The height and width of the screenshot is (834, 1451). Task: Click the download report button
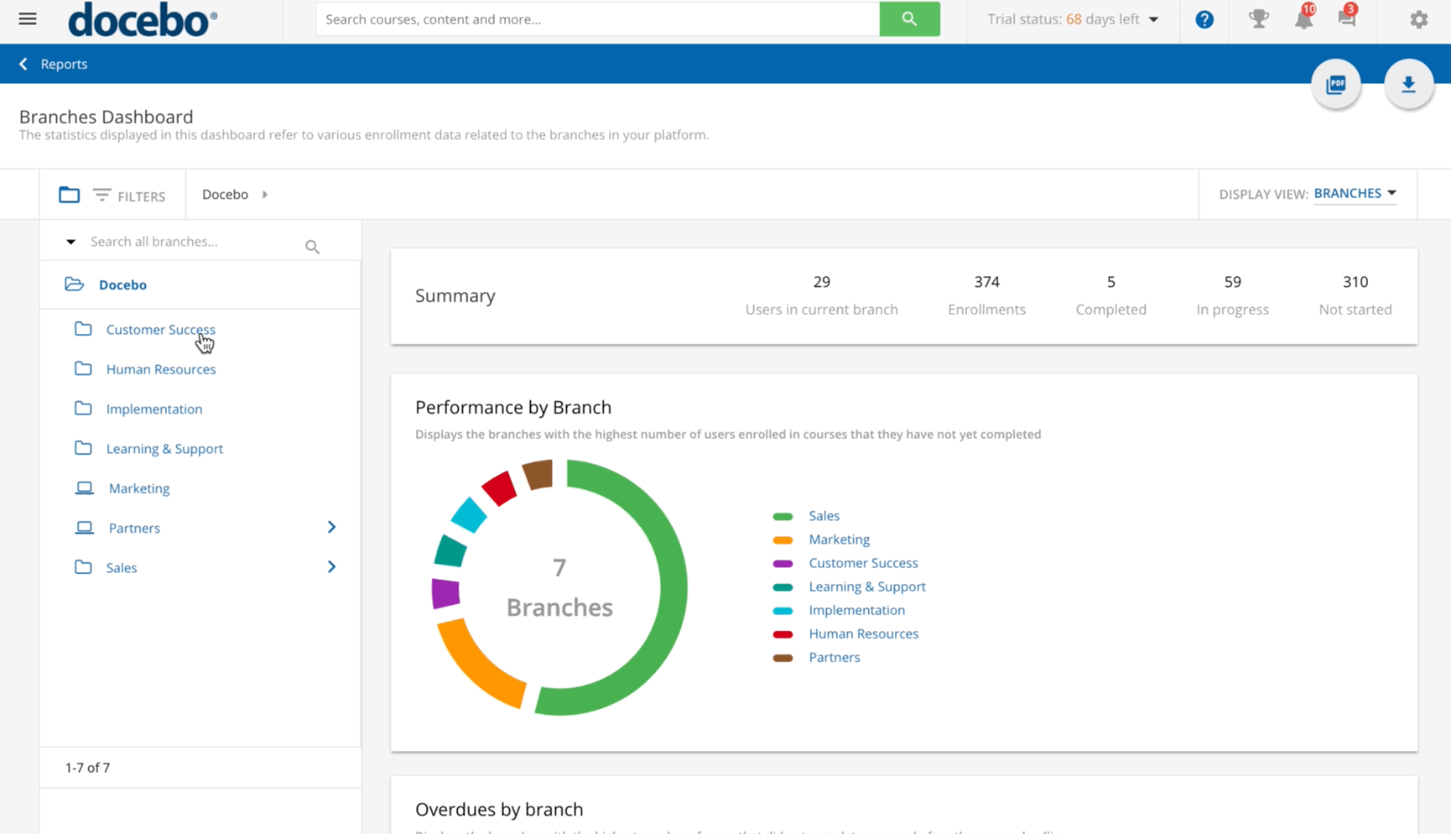click(1408, 84)
